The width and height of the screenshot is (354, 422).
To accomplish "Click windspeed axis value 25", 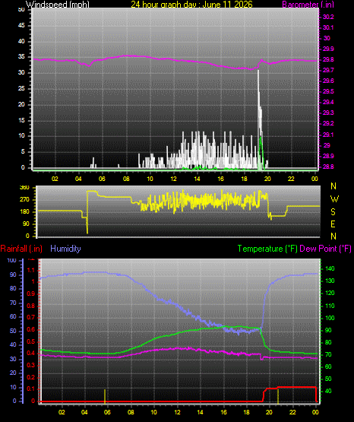I will pos(21,88).
